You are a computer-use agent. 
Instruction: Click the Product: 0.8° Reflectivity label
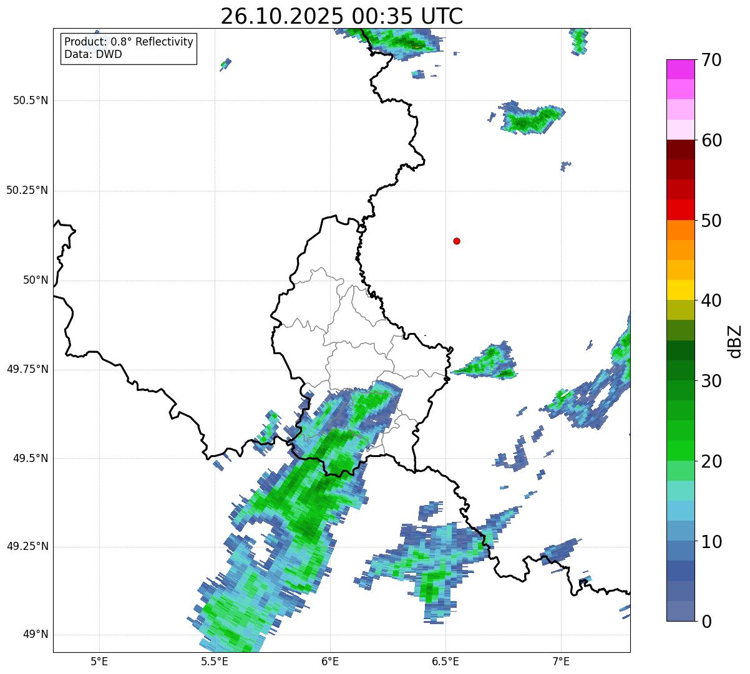click(129, 42)
